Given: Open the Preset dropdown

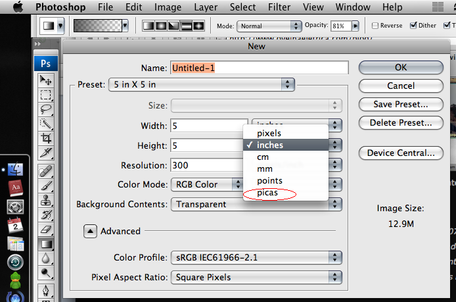Looking at the screenshot, I should point(202,85).
